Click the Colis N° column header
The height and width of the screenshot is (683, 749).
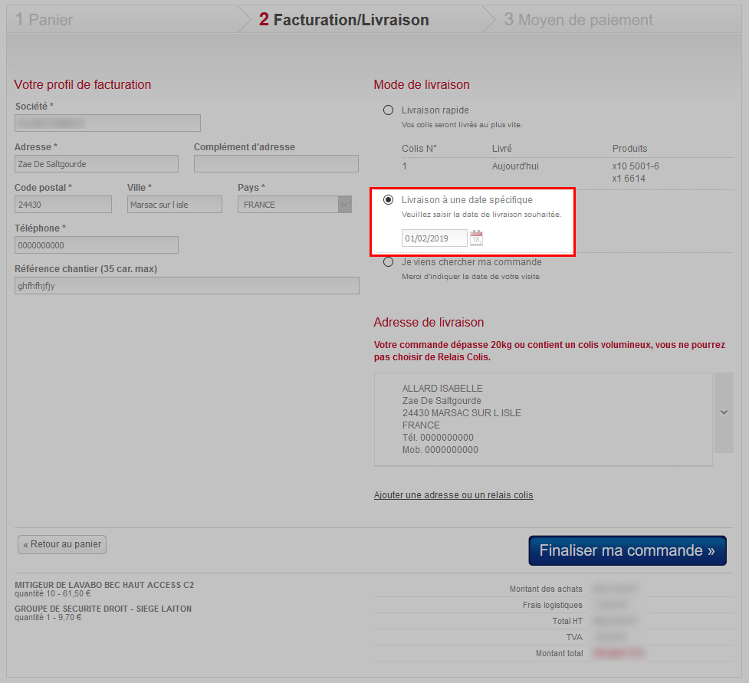419,149
